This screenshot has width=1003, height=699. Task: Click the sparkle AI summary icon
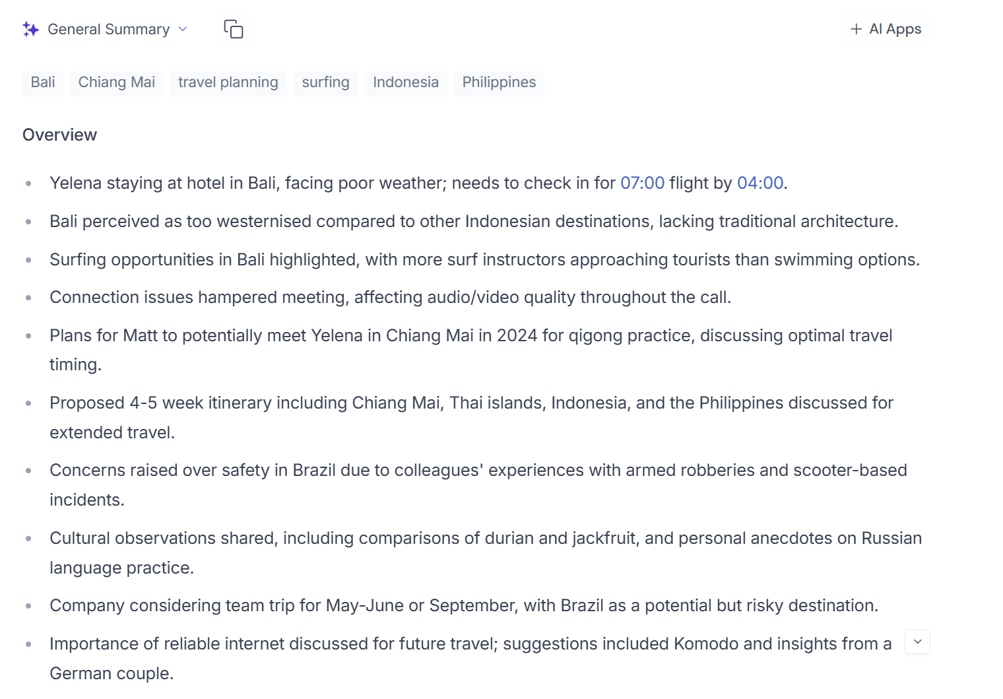pyautogui.click(x=30, y=29)
